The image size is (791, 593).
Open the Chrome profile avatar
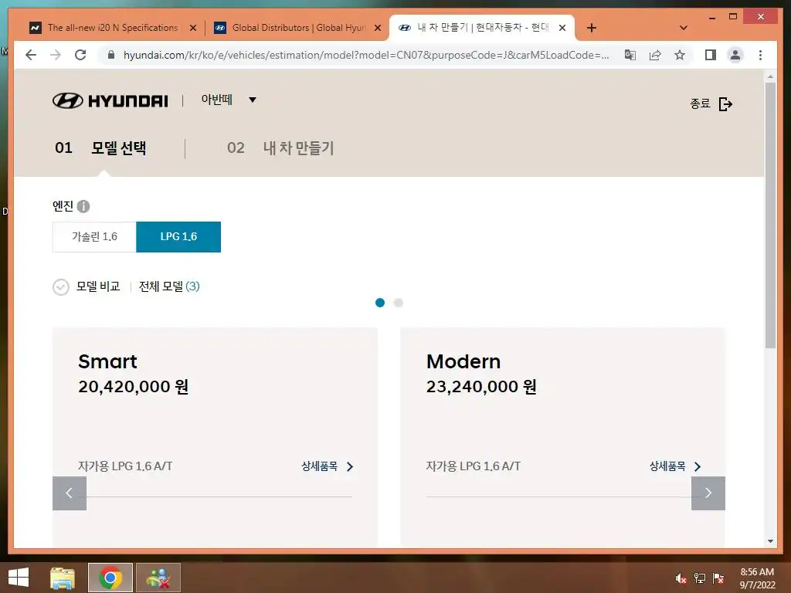pyautogui.click(x=735, y=55)
